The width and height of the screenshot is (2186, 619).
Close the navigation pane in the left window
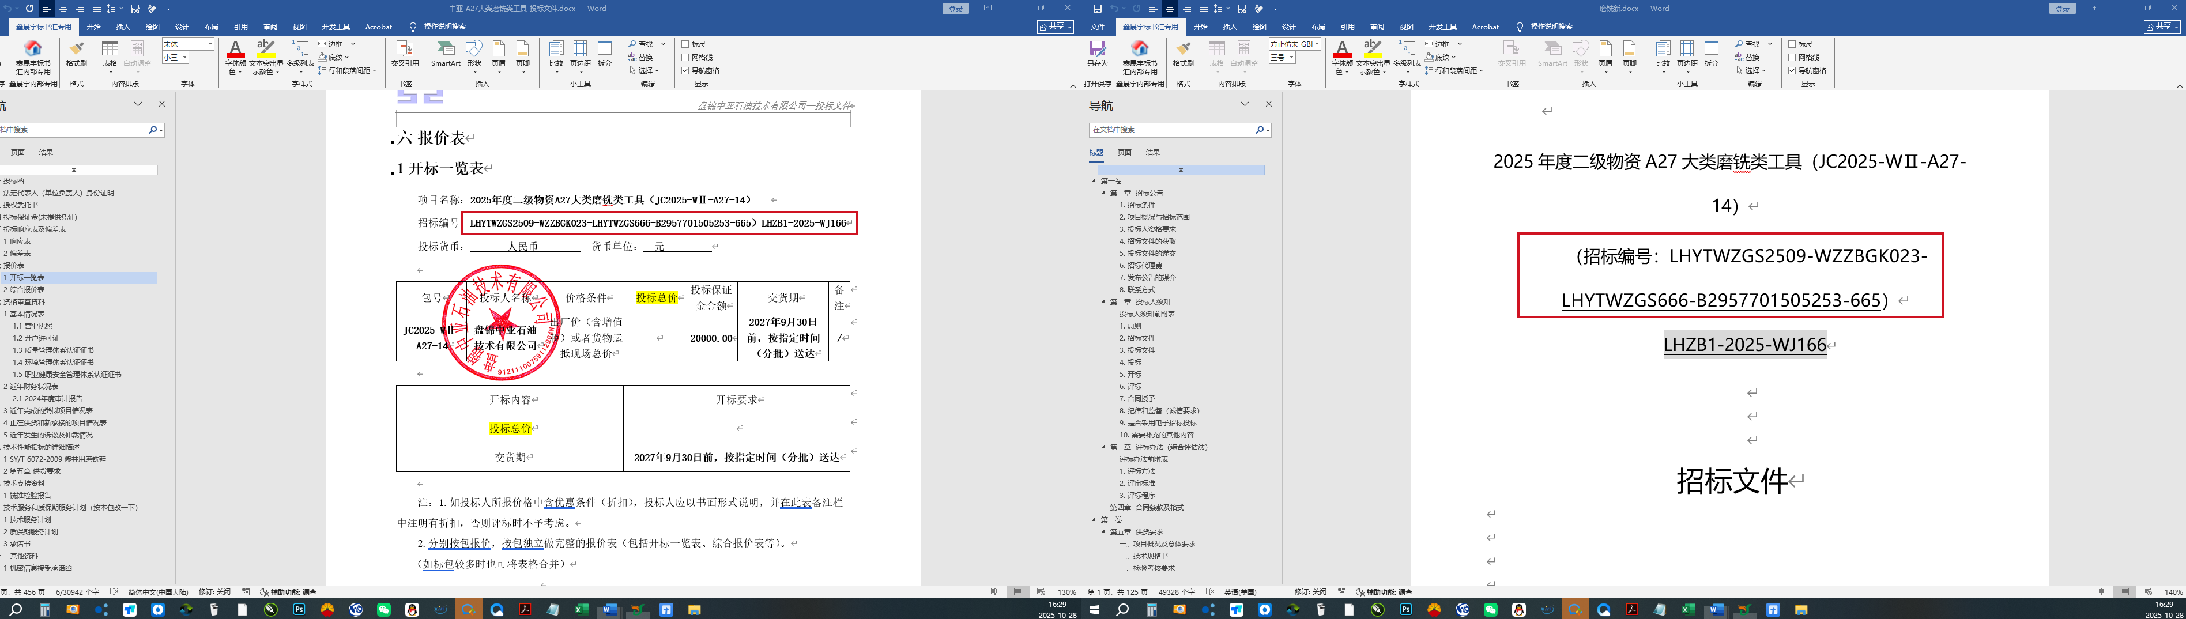[x=162, y=104]
